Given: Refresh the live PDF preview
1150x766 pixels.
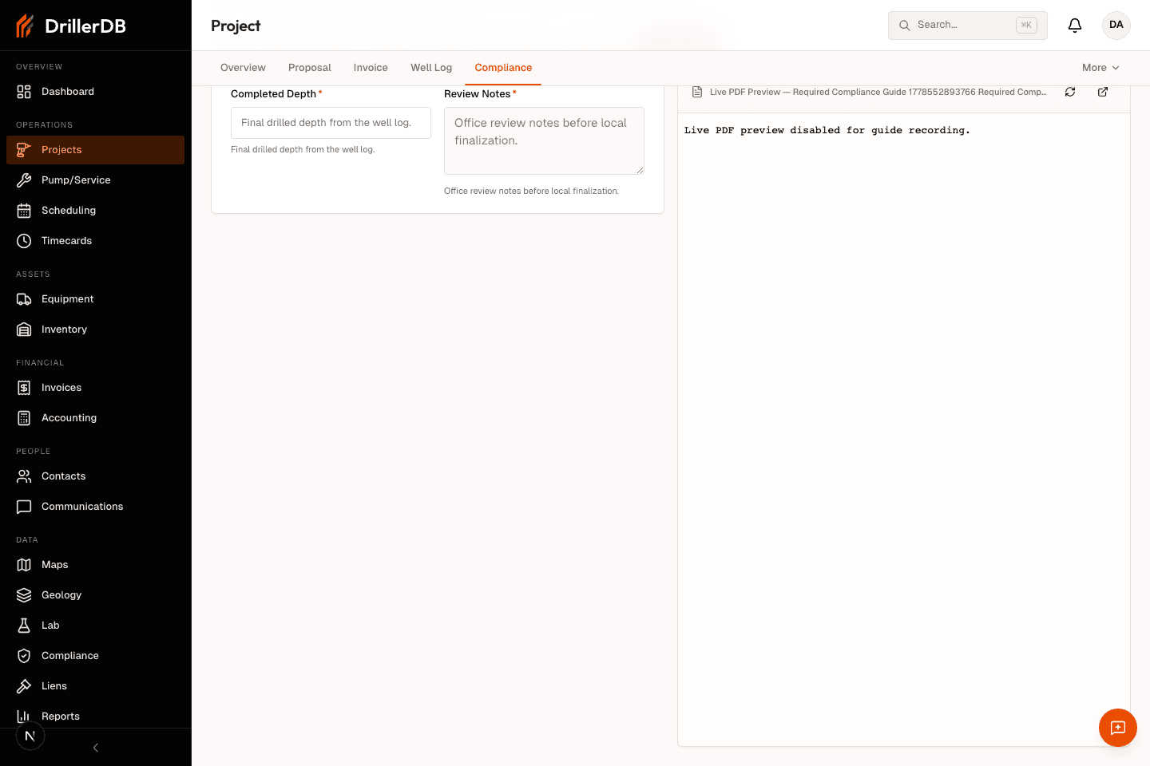Looking at the screenshot, I should click(1070, 92).
